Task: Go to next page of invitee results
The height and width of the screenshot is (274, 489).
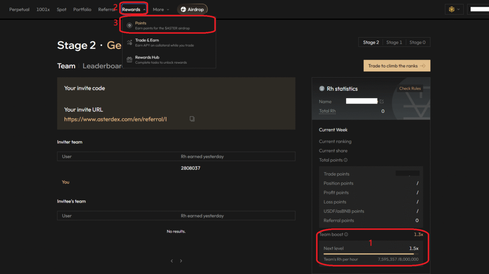Action: click(181, 261)
